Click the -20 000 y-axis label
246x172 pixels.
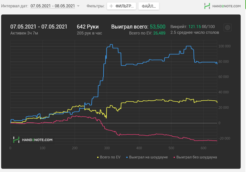click(x=224, y=138)
